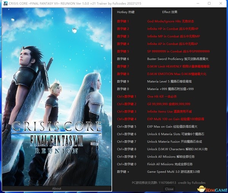Click hotkey label Ctrl+数字键 6
This screenshot has width=228, height=193.
point(127,134)
